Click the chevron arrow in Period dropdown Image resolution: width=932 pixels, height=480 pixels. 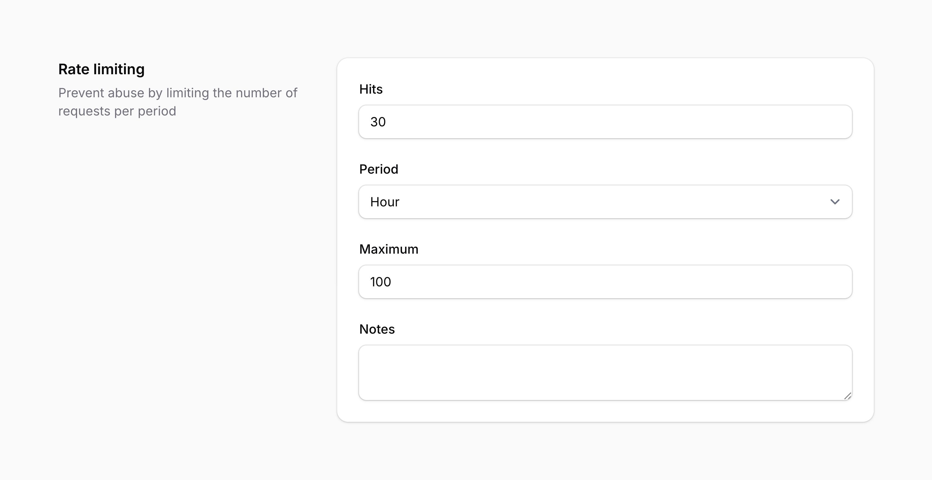835,202
